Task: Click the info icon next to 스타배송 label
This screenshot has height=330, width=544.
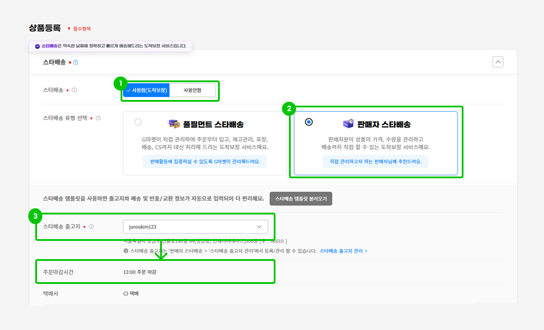Action: click(74, 90)
